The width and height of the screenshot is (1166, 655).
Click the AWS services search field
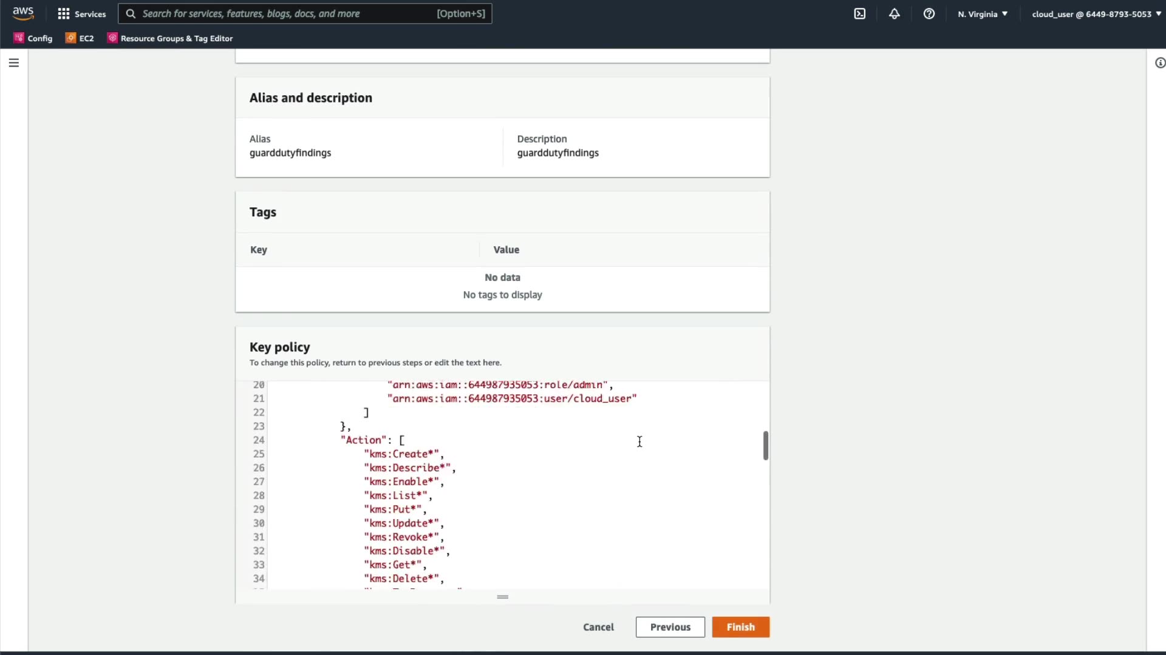[285, 13]
